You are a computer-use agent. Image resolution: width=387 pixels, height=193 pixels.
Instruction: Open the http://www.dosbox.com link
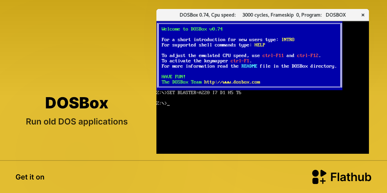tap(232, 82)
